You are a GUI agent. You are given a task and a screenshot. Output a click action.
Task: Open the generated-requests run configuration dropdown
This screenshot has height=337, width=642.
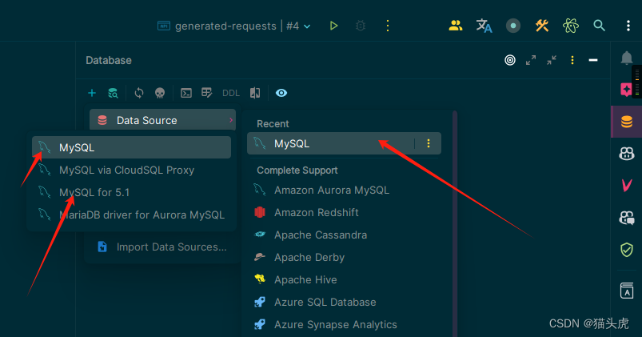click(233, 26)
